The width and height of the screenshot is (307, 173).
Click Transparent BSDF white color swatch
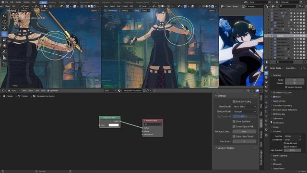tap(114, 125)
